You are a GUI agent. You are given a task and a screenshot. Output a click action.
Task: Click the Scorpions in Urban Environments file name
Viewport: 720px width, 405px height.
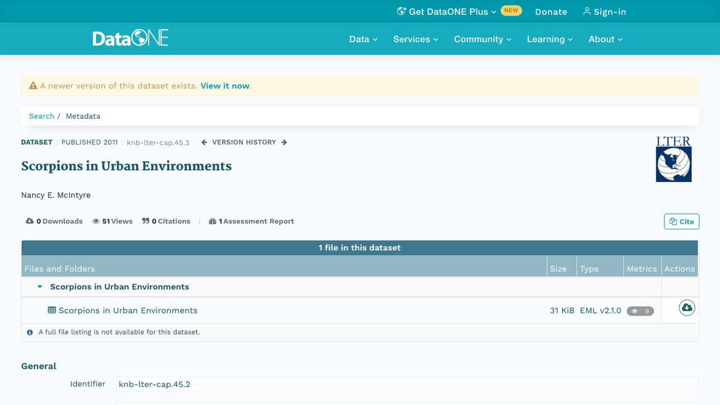coord(128,310)
